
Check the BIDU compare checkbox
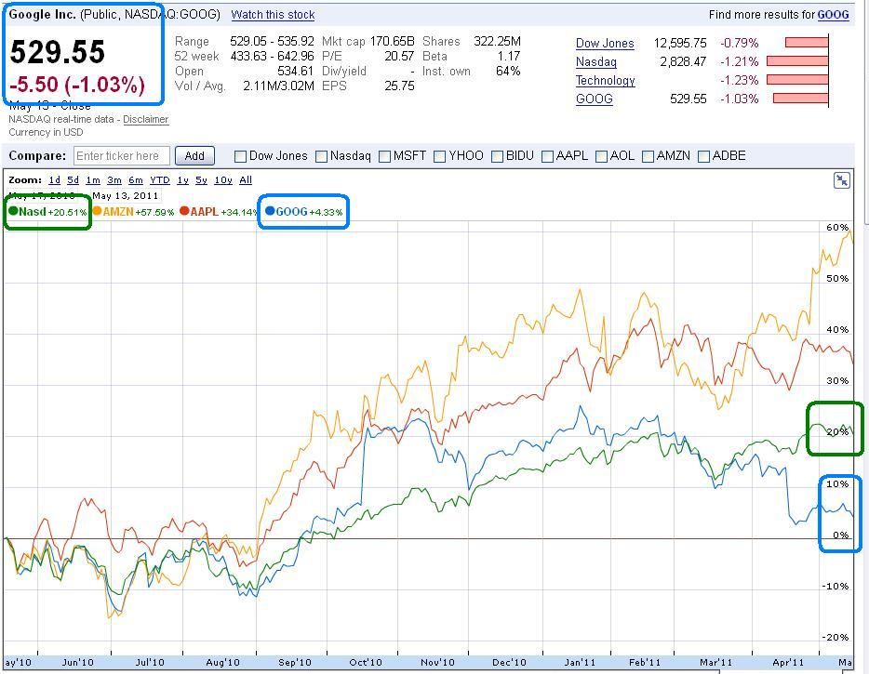coord(497,157)
